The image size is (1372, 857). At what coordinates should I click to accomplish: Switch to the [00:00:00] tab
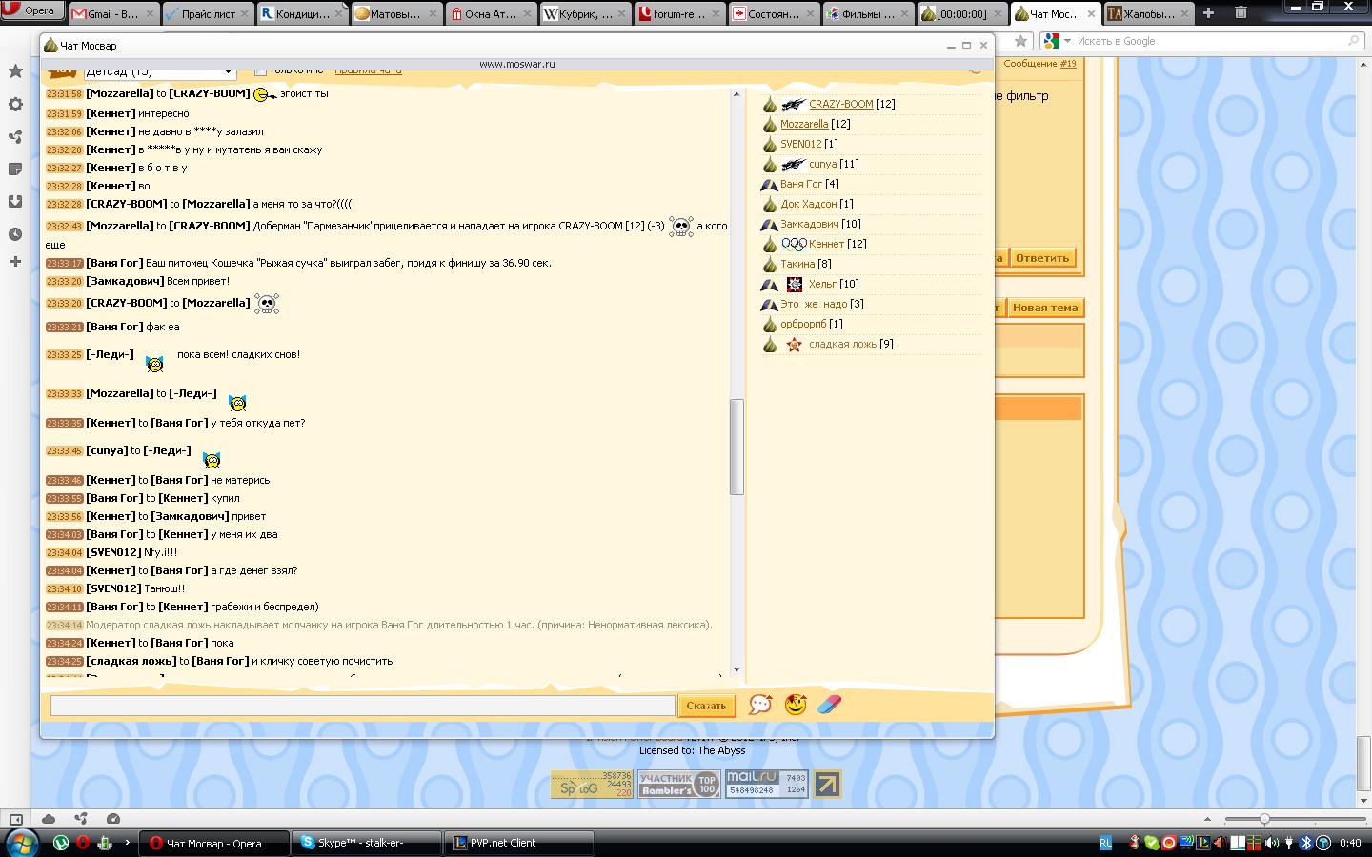coord(960,13)
